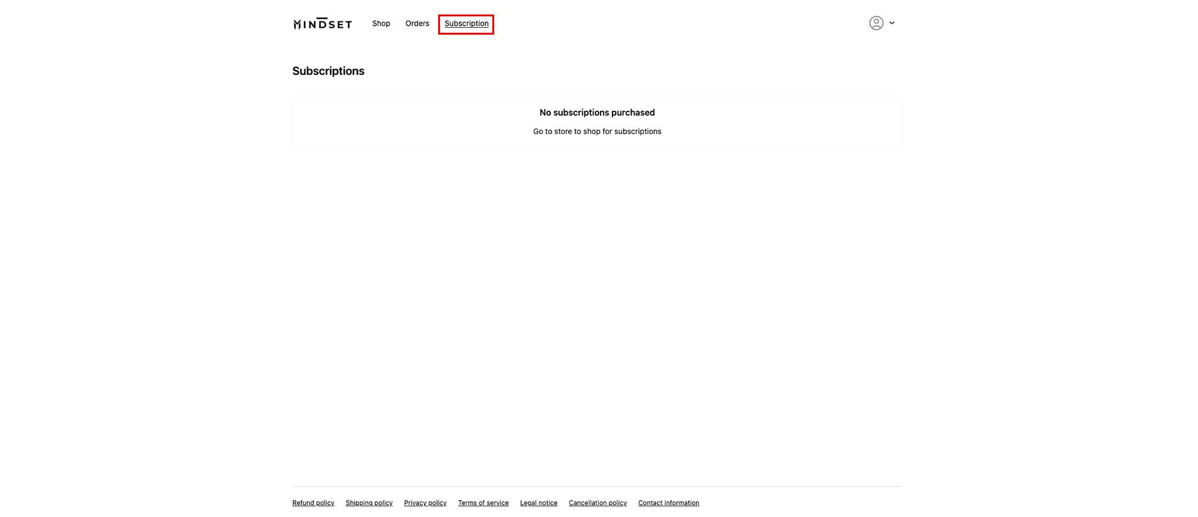Viewport: 1198px width, 517px height.
Task: Read the Terms of service
Action: pos(483,503)
